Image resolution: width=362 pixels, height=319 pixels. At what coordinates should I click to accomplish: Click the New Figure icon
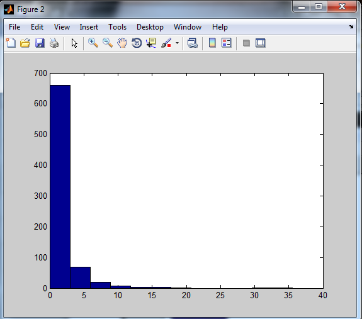11,43
